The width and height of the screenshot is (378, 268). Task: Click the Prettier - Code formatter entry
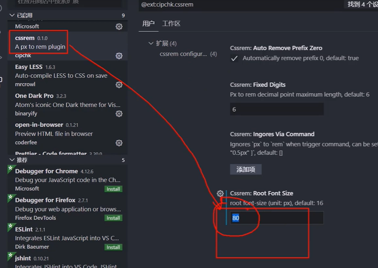(x=68, y=152)
